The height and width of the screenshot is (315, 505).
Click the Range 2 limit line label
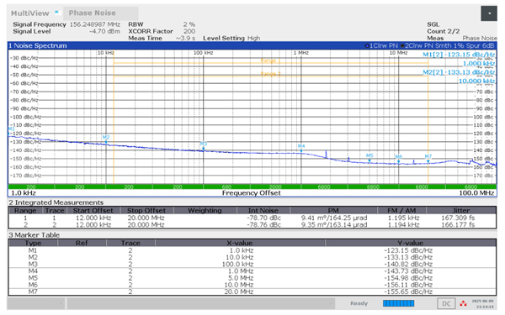(x=271, y=74)
